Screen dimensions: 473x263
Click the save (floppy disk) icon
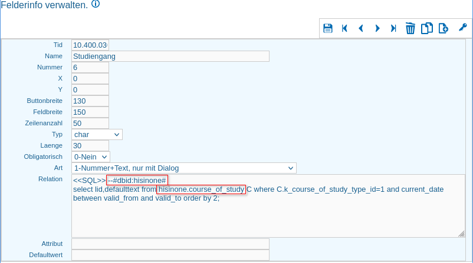pos(328,28)
